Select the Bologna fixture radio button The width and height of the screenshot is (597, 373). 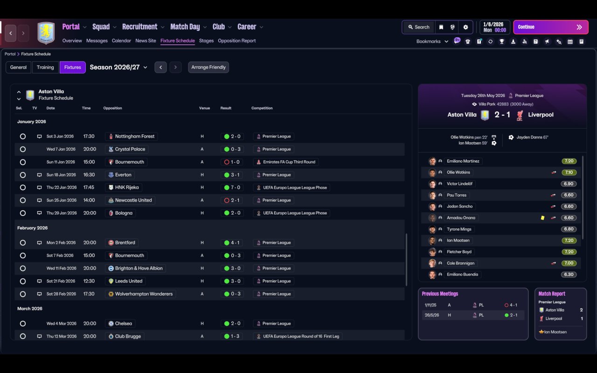coord(22,213)
